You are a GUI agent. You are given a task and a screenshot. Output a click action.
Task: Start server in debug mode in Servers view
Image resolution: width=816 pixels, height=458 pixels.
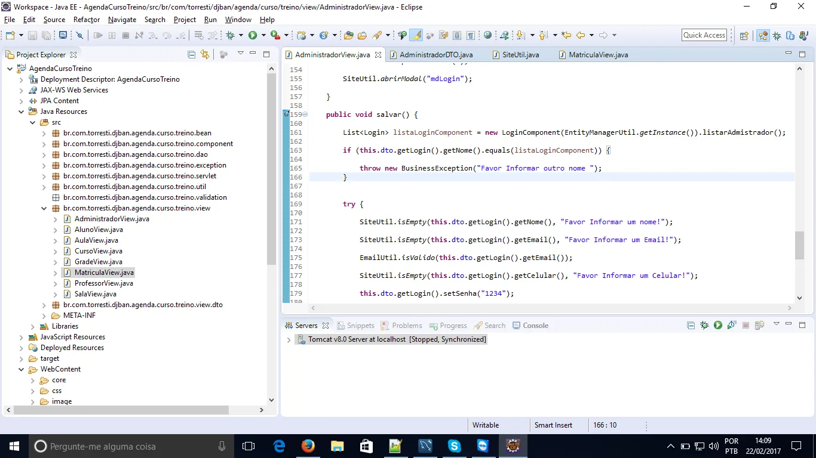[x=704, y=326]
